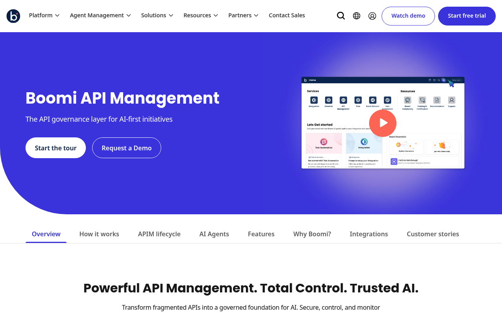502x314 pixels.
Task: Open the video preview thumbnail
Action: (383, 123)
